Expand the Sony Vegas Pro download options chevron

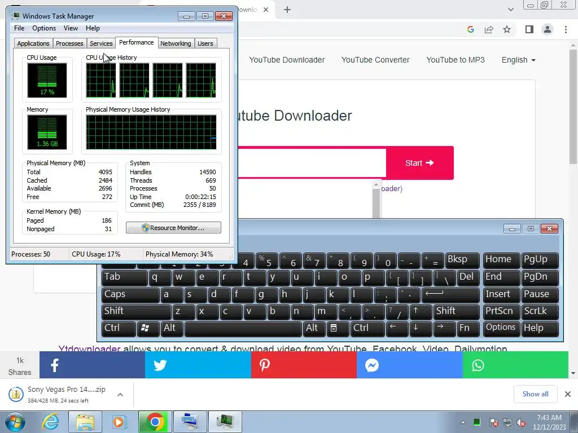(x=120, y=395)
